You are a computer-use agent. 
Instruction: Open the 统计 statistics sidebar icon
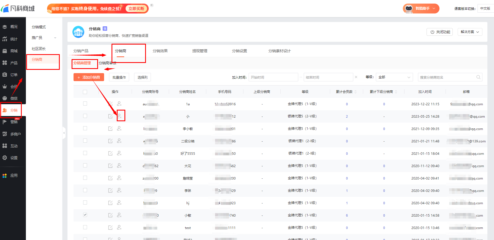5,39
